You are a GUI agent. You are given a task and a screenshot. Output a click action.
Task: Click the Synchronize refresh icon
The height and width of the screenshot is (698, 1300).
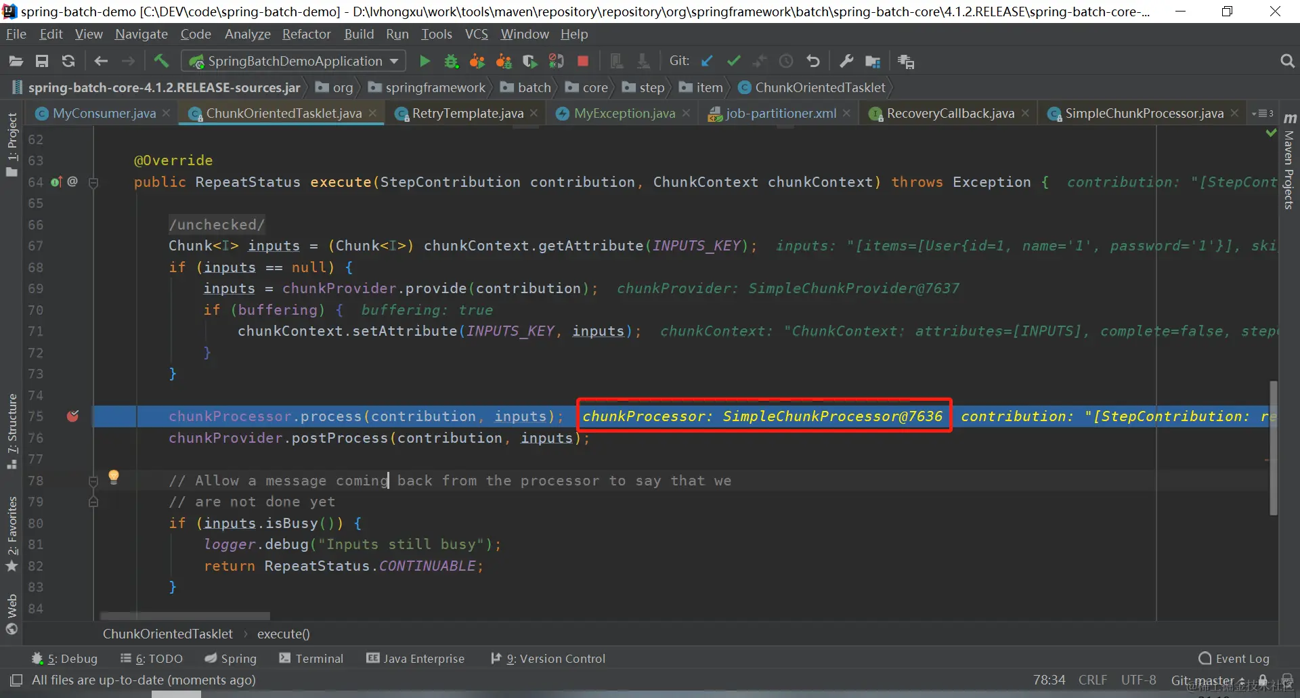[x=68, y=62]
